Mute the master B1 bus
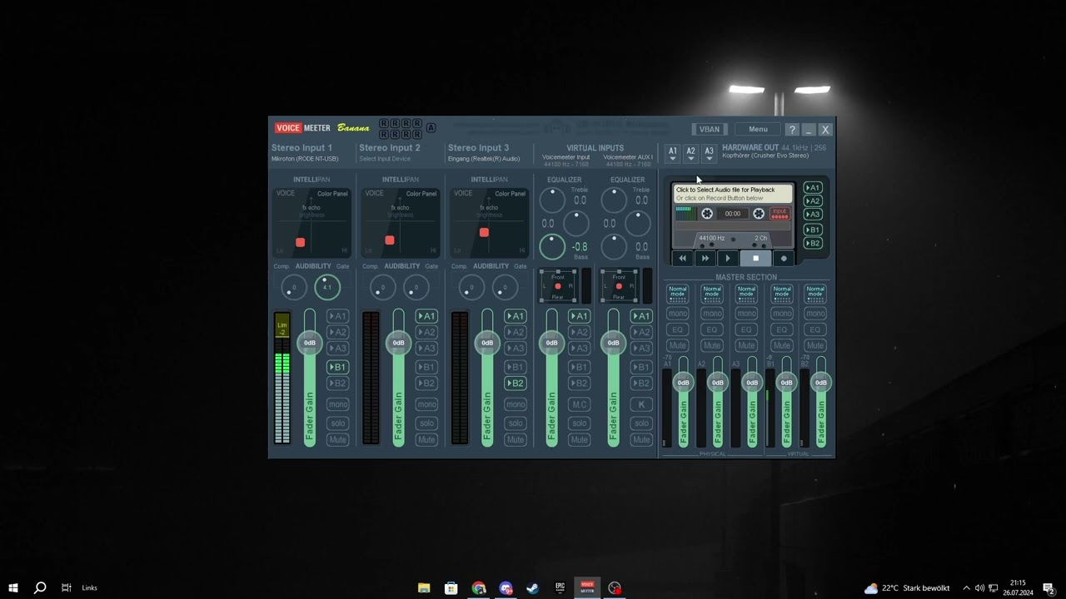Screen dimensions: 1066x599 coord(781,345)
